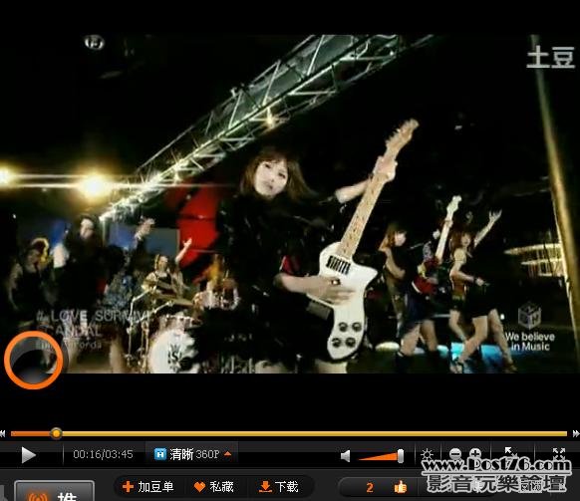Click the HD quality badge icon
The width and height of the screenshot is (580, 501).
click(x=159, y=454)
